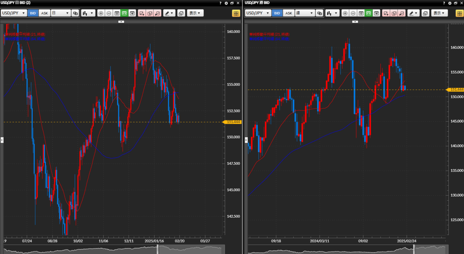
Task: Toggle green auto-fit button in daily chart
Action: pos(124,13)
